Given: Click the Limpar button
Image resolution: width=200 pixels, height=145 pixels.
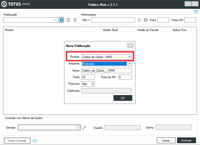Looking at the screenshot, I should pyautogui.click(x=166, y=140).
